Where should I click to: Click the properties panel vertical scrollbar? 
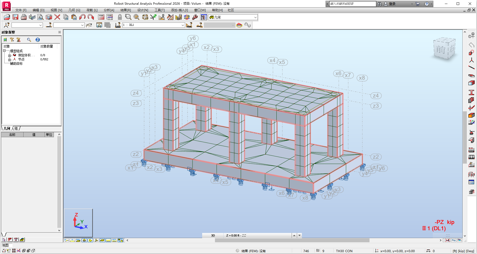coord(59,182)
